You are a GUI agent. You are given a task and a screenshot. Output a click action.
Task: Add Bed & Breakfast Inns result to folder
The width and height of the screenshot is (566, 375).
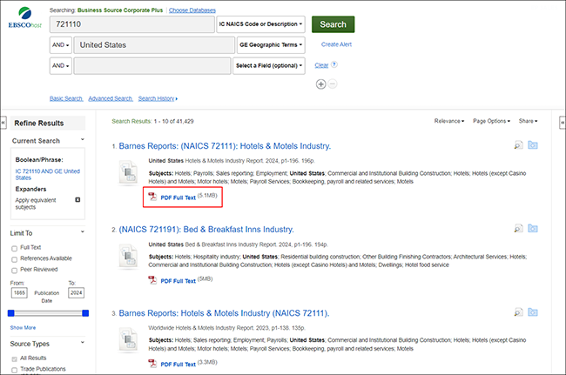[x=533, y=228]
